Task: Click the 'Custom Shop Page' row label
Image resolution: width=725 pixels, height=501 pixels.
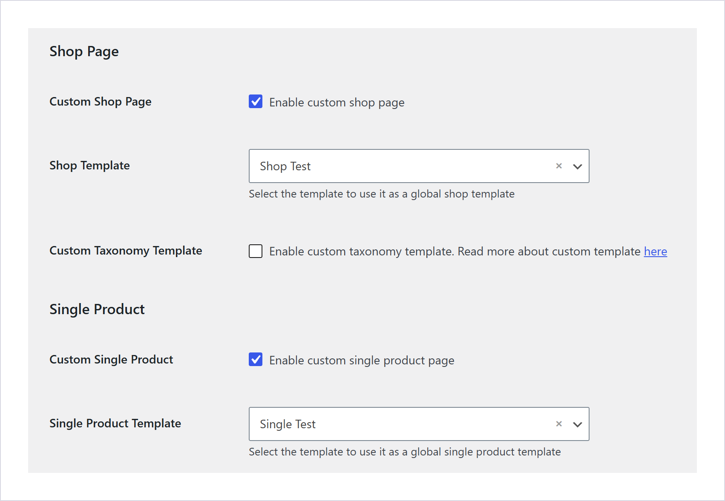Action: 101,102
